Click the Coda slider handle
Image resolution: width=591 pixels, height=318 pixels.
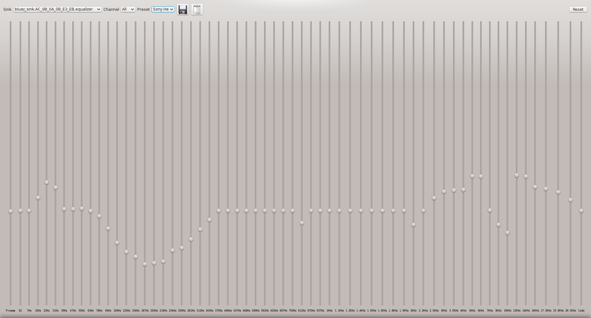[x=581, y=211]
